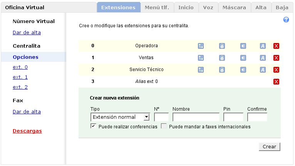
Task: Focus the Pin input field
Action: click(233, 117)
